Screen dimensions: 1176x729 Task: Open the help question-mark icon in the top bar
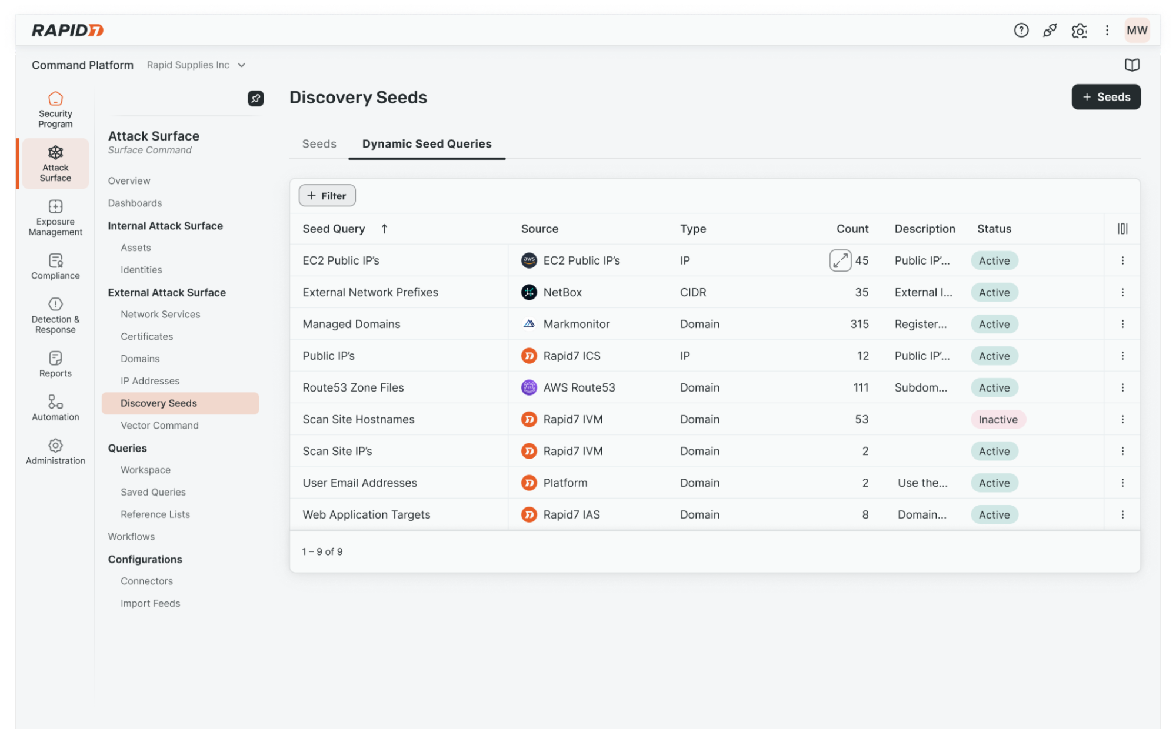[1021, 30]
